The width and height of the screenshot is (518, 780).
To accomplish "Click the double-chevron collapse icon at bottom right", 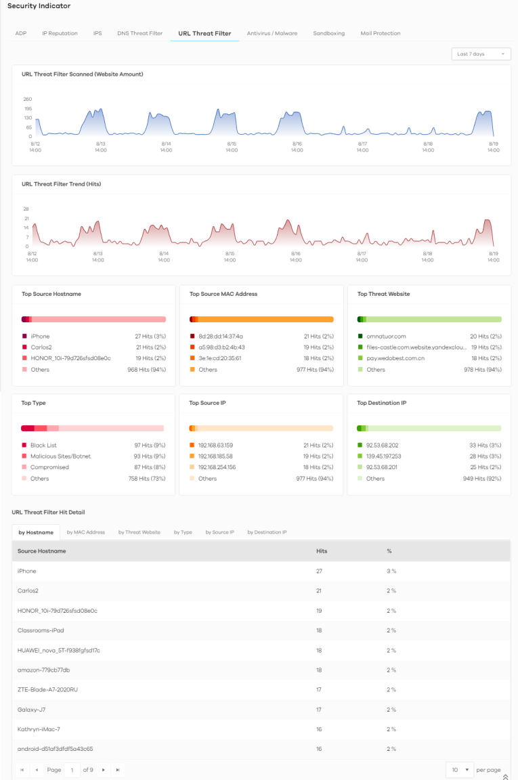I will (505, 777).
